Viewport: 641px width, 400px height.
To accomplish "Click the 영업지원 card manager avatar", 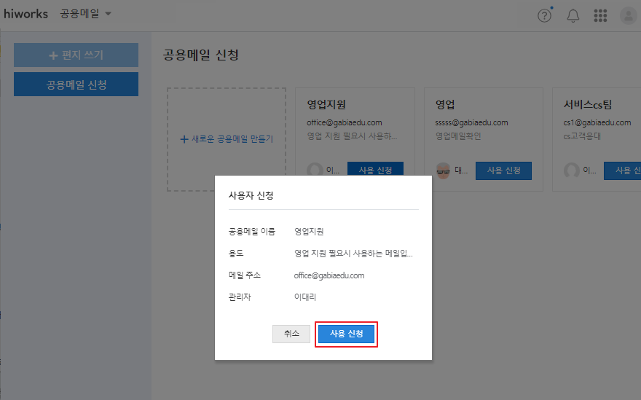I will pyautogui.click(x=315, y=169).
